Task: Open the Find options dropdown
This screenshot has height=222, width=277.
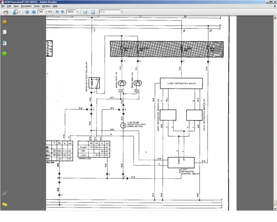Action: (x=122, y=12)
